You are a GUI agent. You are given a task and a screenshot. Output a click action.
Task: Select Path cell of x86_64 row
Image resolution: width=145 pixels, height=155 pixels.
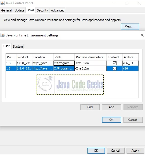click(64, 63)
